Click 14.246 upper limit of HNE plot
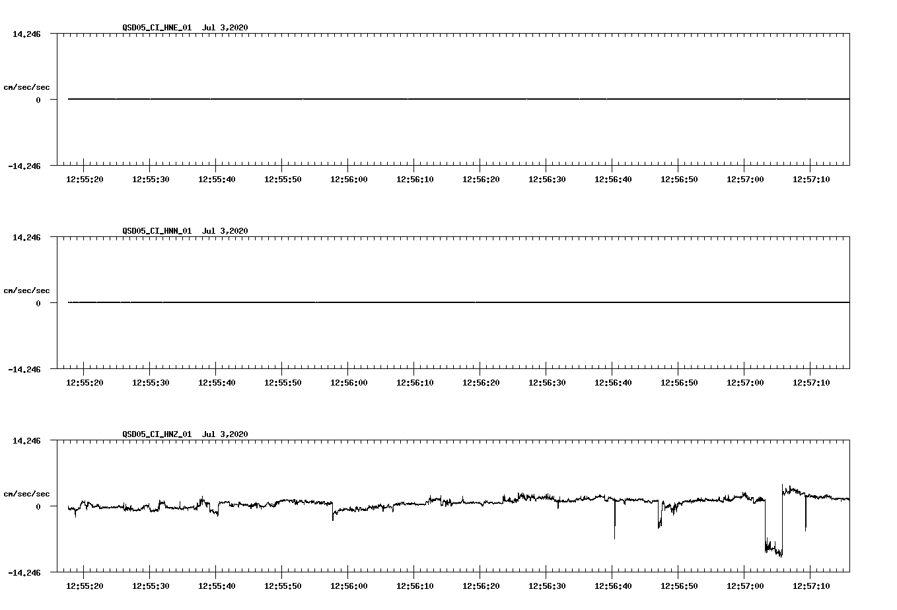897x610 pixels. pos(26,34)
